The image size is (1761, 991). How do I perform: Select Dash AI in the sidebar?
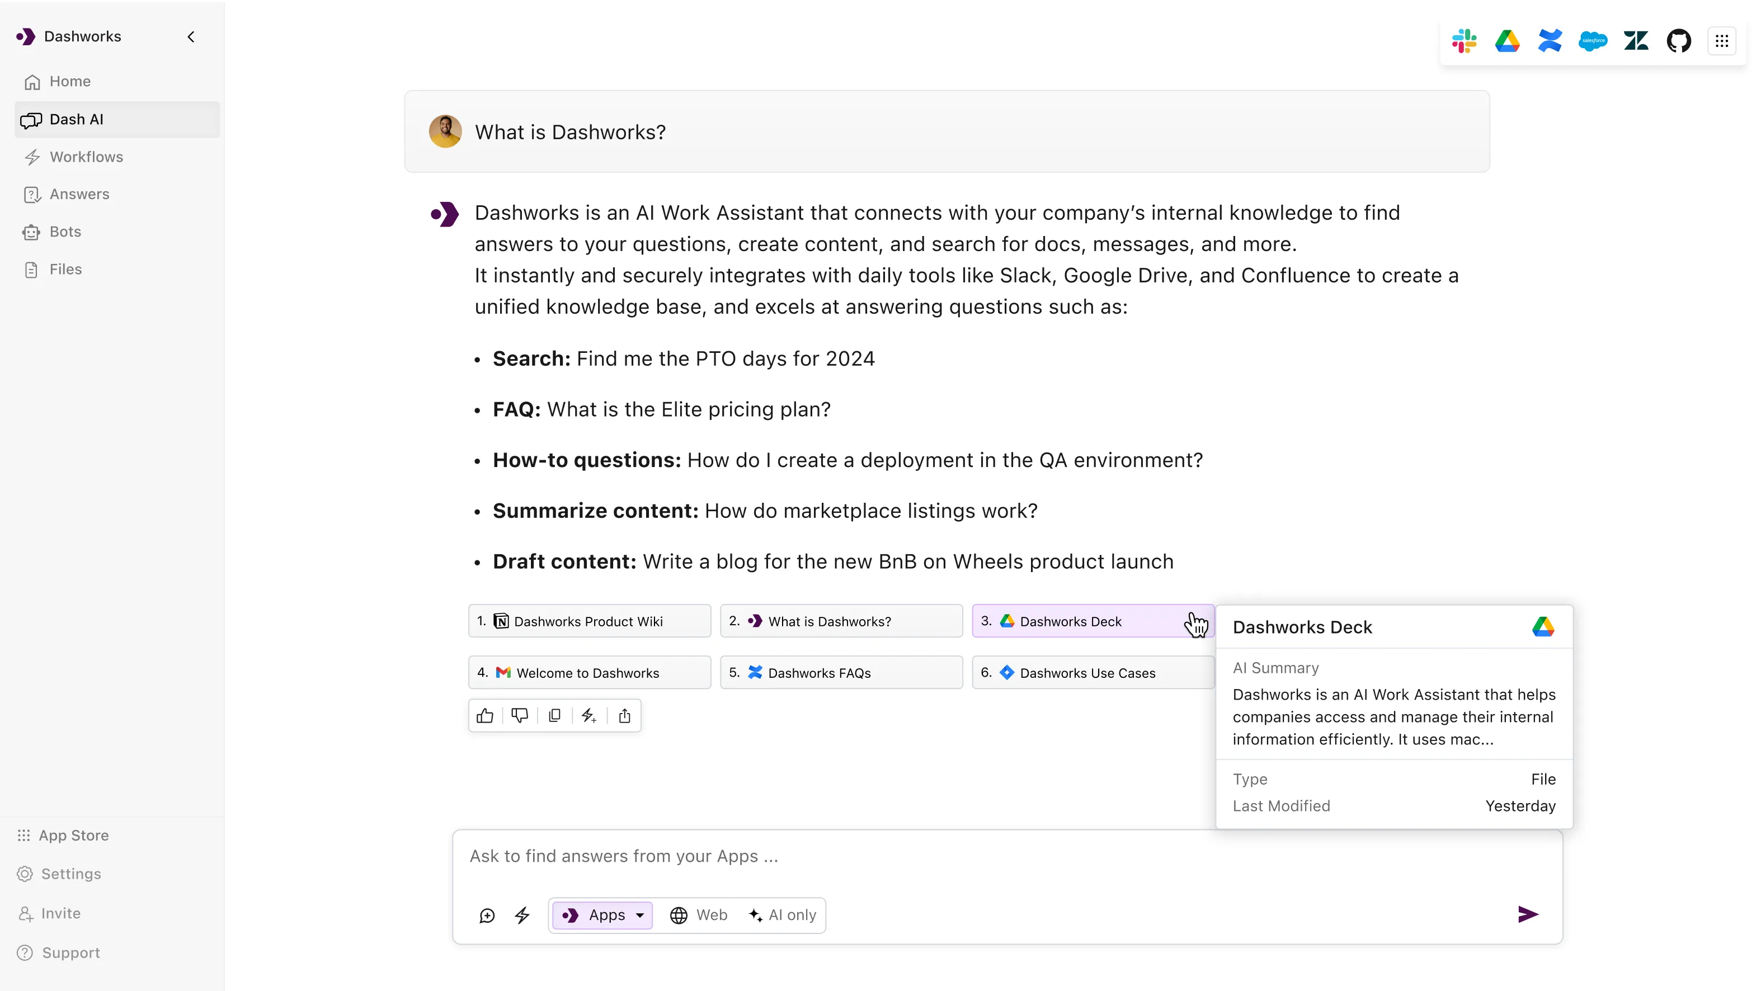tap(117, 120)
